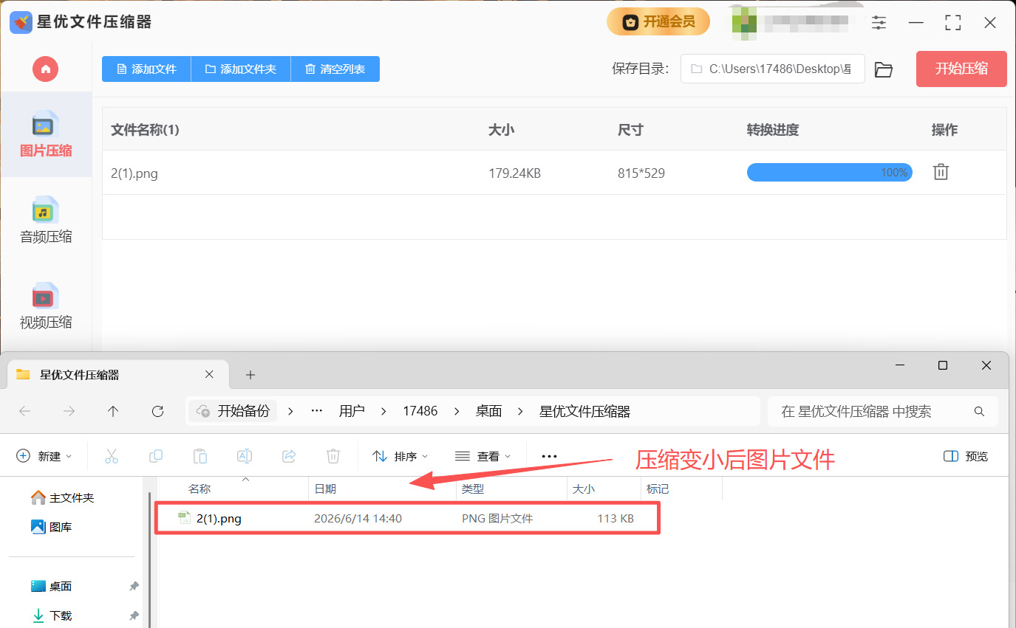Refresh the File Explorer folder view
This screenshot has width=1016, height=628.
(x=157, y=411)
